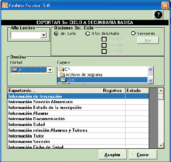This screenshot has height=162, width=171.
Task: Select row Información Servicio Alimentario
Action: click(78, 102)
